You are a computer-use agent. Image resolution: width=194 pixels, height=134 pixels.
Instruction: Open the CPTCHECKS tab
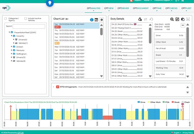click(171, 8)
